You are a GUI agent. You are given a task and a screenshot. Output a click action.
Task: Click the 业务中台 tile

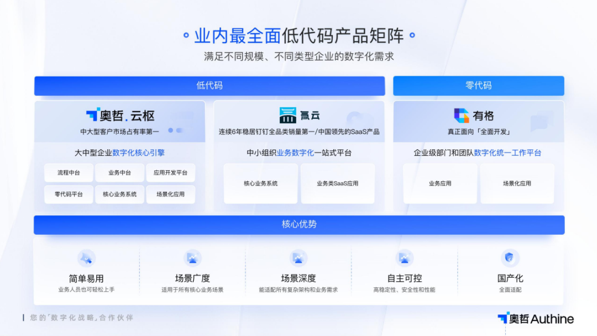click(x=119, y=173)
